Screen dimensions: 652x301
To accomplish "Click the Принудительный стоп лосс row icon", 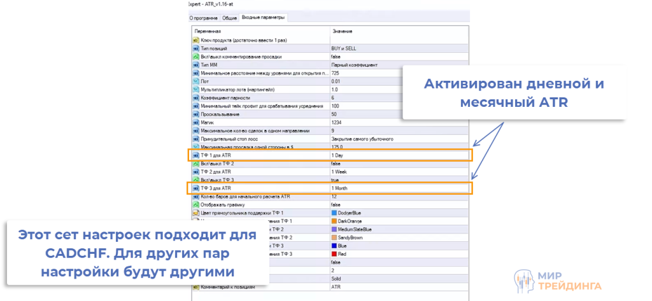I will click(196, 139).
